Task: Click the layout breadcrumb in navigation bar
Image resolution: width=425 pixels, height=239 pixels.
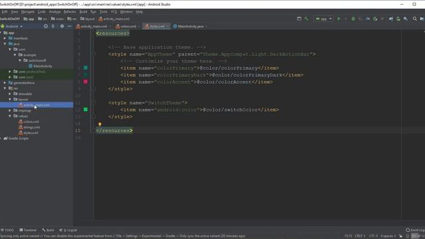Action: (x=88, y=19)
